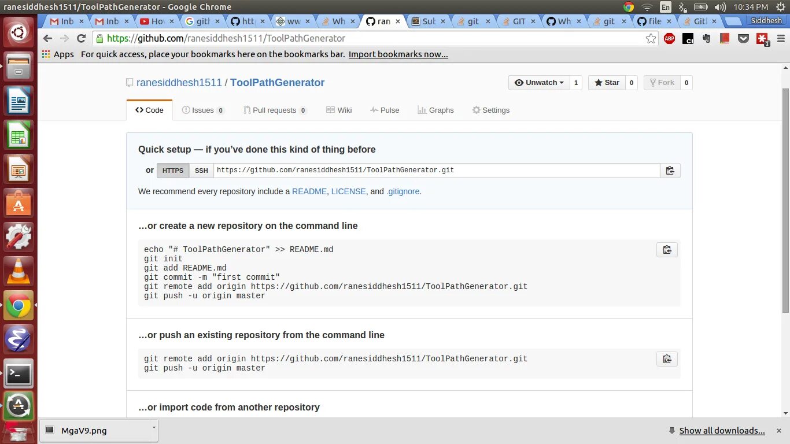Switch to the Issues tab
Image resolution: width=790 pixels, height=444 pixels.
[x=203, y=110]
